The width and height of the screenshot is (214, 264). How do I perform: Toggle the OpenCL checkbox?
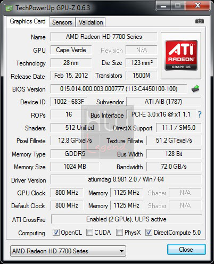click(x=56, y=233)
